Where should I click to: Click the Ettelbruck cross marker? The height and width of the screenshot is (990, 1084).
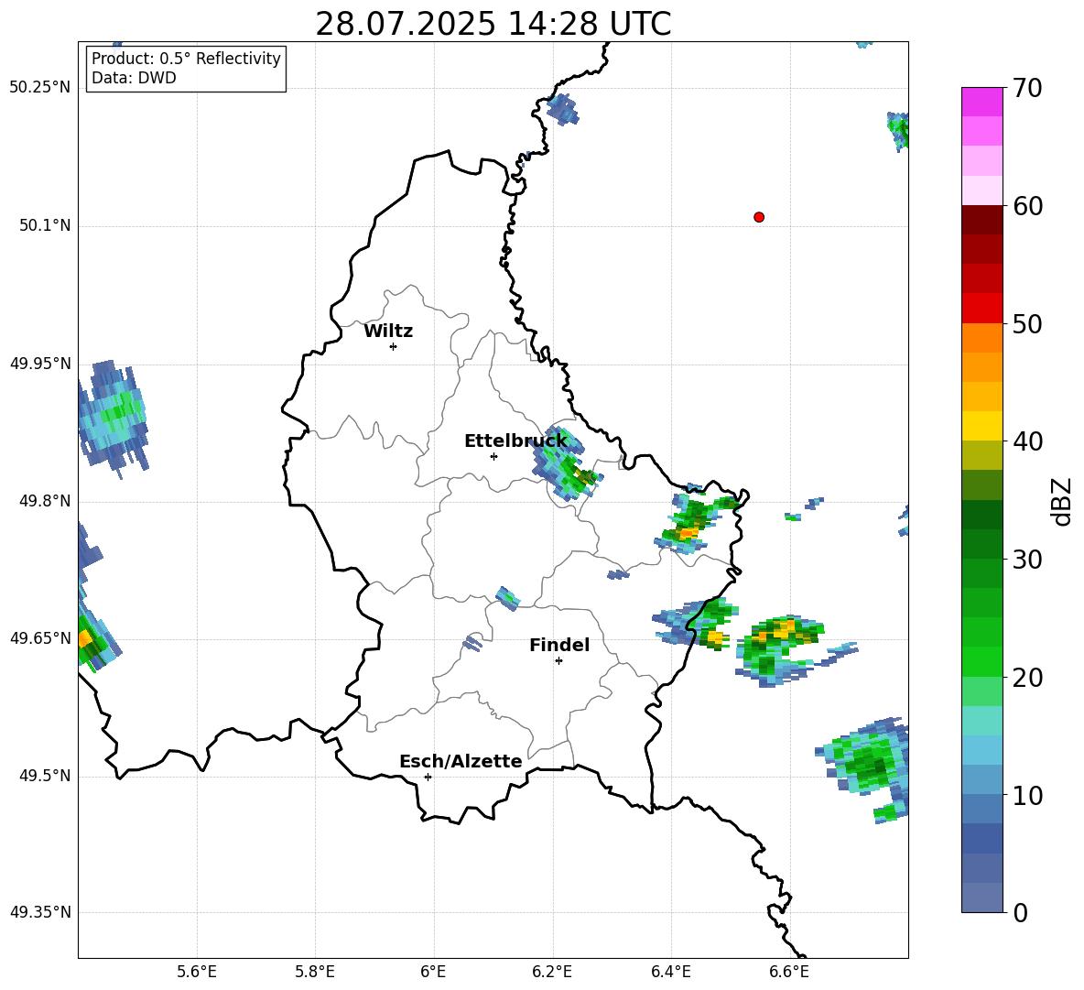pyautogui.click(x=493, y=456)
